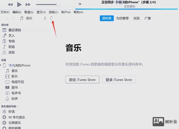Click the sync status icon in the top bar

[x=80, y=4]
